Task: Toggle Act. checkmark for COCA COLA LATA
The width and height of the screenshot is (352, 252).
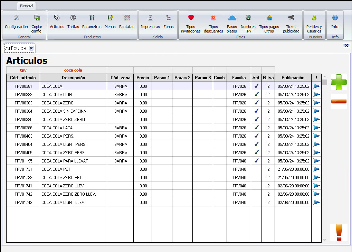Action: (x=256, y=128)
